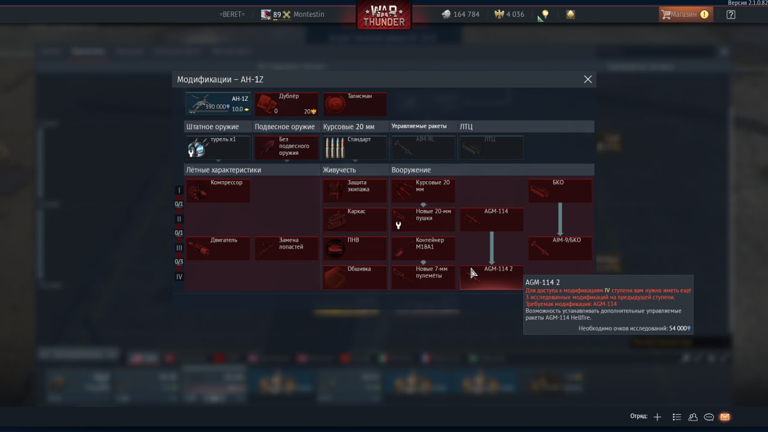Select the Двигатель modification
This screenshot has height=432, width=768.
218,248
